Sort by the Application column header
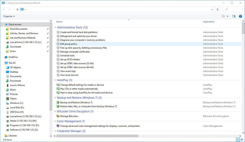Image resolution: width=245 pixels, height=142 pixels. click(x=209, y=22)
